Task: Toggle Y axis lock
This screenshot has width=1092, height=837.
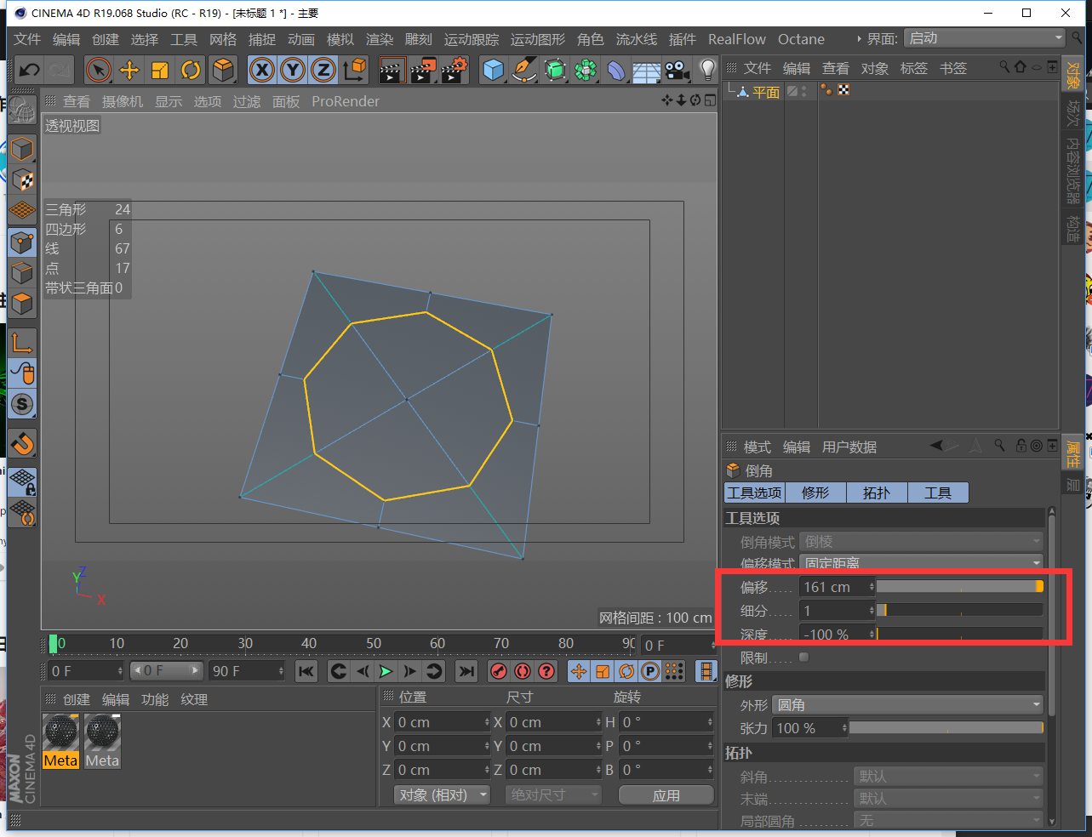Action: [293, 70]
